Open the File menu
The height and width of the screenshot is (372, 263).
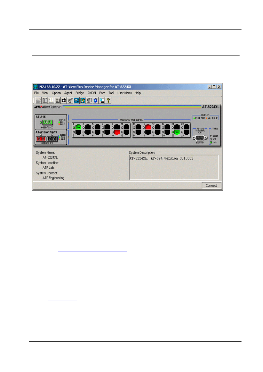click(36, 93)
